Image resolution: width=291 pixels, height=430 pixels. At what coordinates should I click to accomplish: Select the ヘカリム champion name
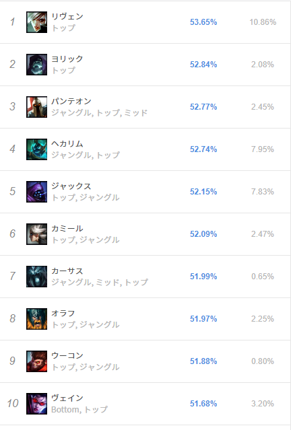[x=67, y=143]
